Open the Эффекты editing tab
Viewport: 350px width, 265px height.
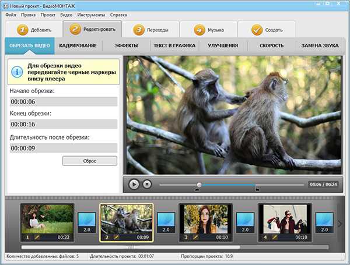(126, 45)
